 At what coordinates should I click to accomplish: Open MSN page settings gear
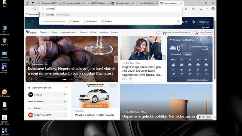coord(193,22)
